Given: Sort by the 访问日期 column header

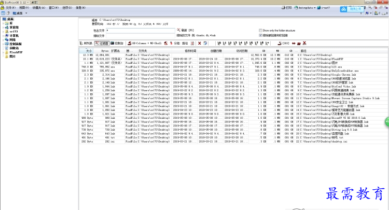Looking at the screenshot, I should coord(236,51).
